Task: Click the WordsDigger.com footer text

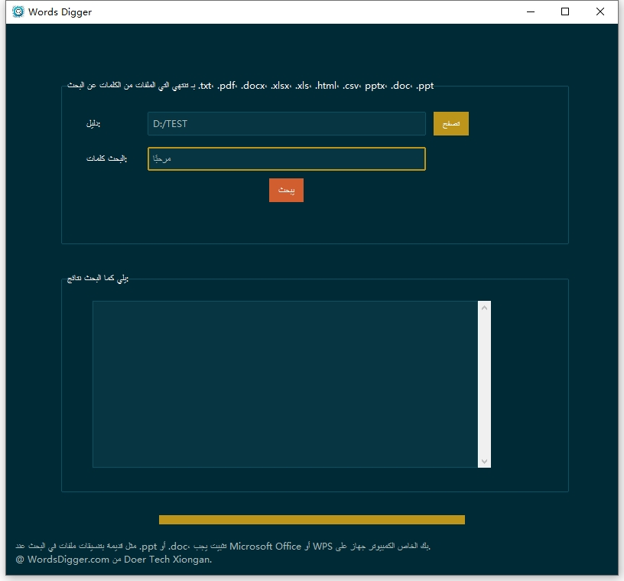Action: 113,560
